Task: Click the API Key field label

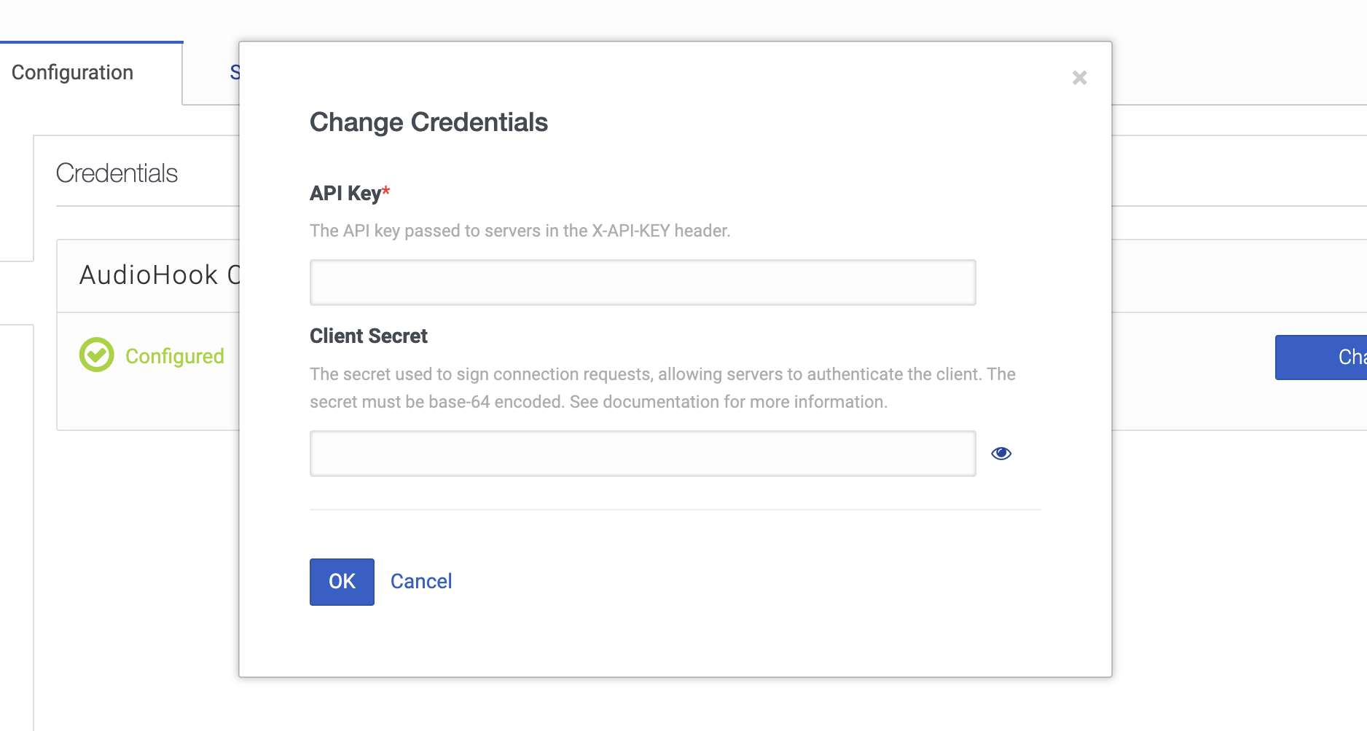Action: click(x=345, y=194)
